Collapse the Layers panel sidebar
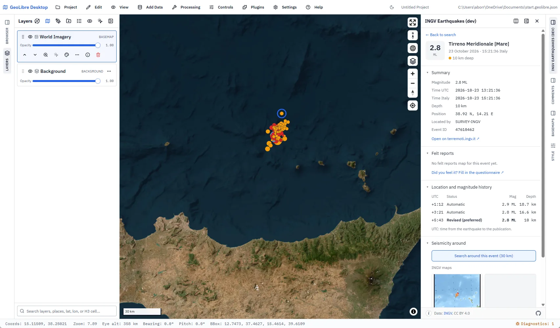This screenshot has width=560, height=328. (111, 21)
